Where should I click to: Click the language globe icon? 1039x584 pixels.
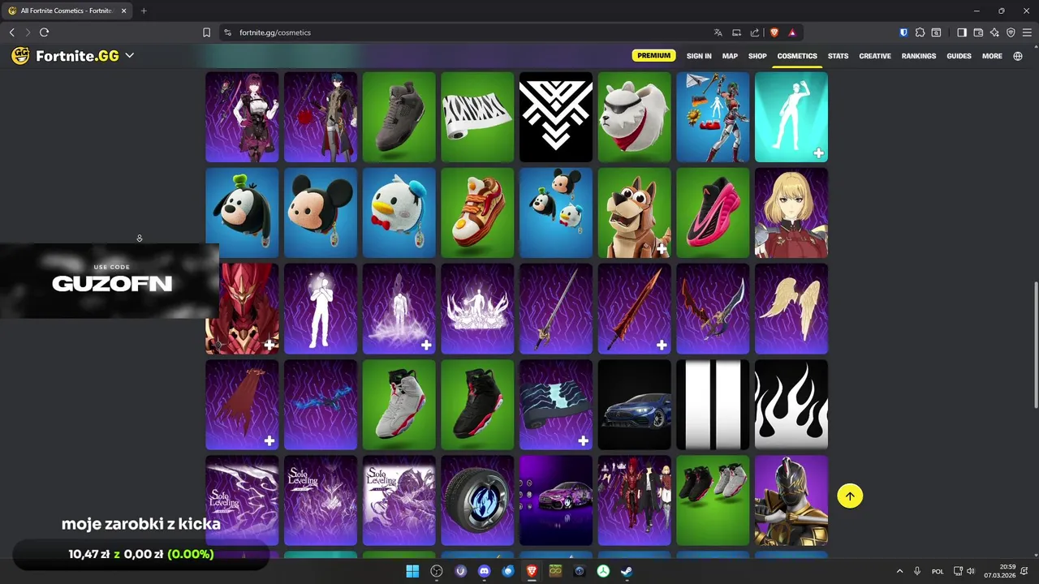coord(1018,56)
